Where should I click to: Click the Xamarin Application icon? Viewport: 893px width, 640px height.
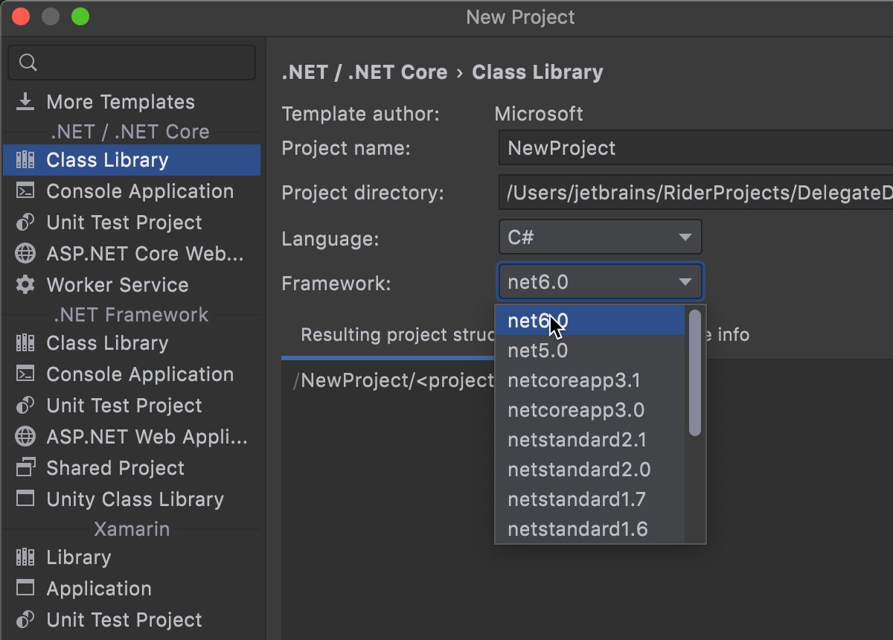pyautogui.click(x=27, y=588)
